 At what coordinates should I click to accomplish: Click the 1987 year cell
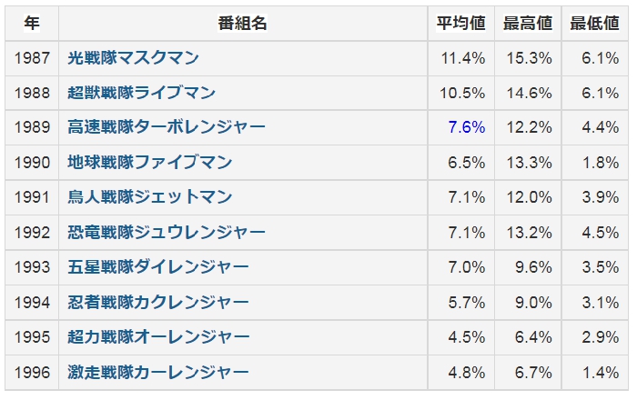[31, 58]
